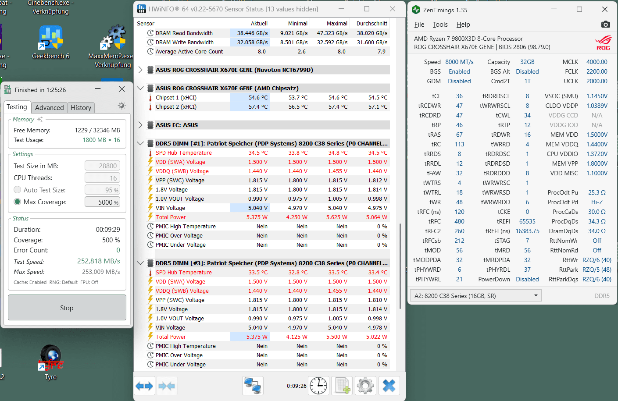Click Test Size in MB field
Viewport: 618px width, 401px height.
pyautogui.click(x=102, y=166)
